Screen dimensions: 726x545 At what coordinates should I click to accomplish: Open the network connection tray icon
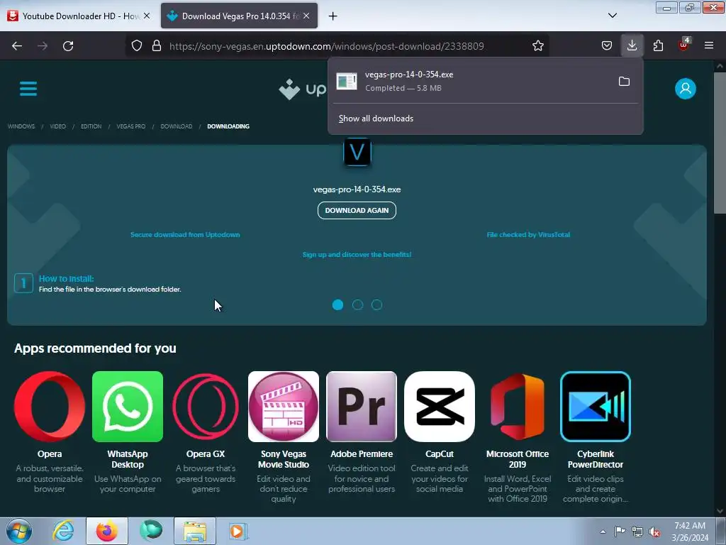[x=637, y=532]
